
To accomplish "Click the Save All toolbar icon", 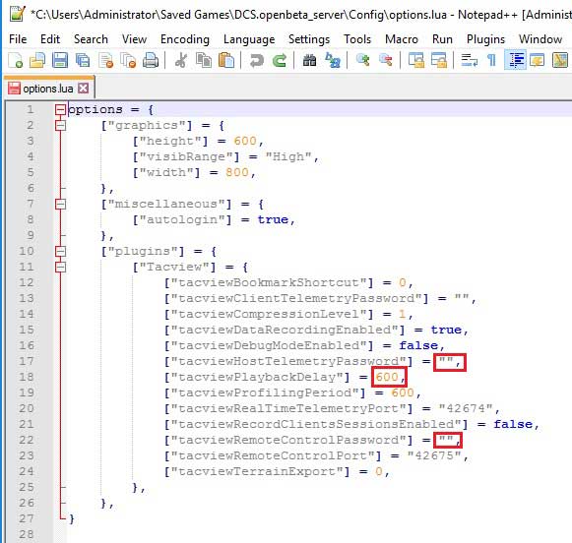I will (83, 60).
